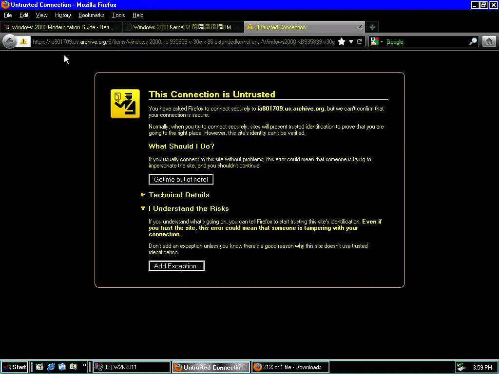Go back with the Back arrow button

[x=10, y=42]
